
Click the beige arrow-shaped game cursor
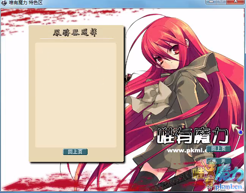click(x=235, y=128)
